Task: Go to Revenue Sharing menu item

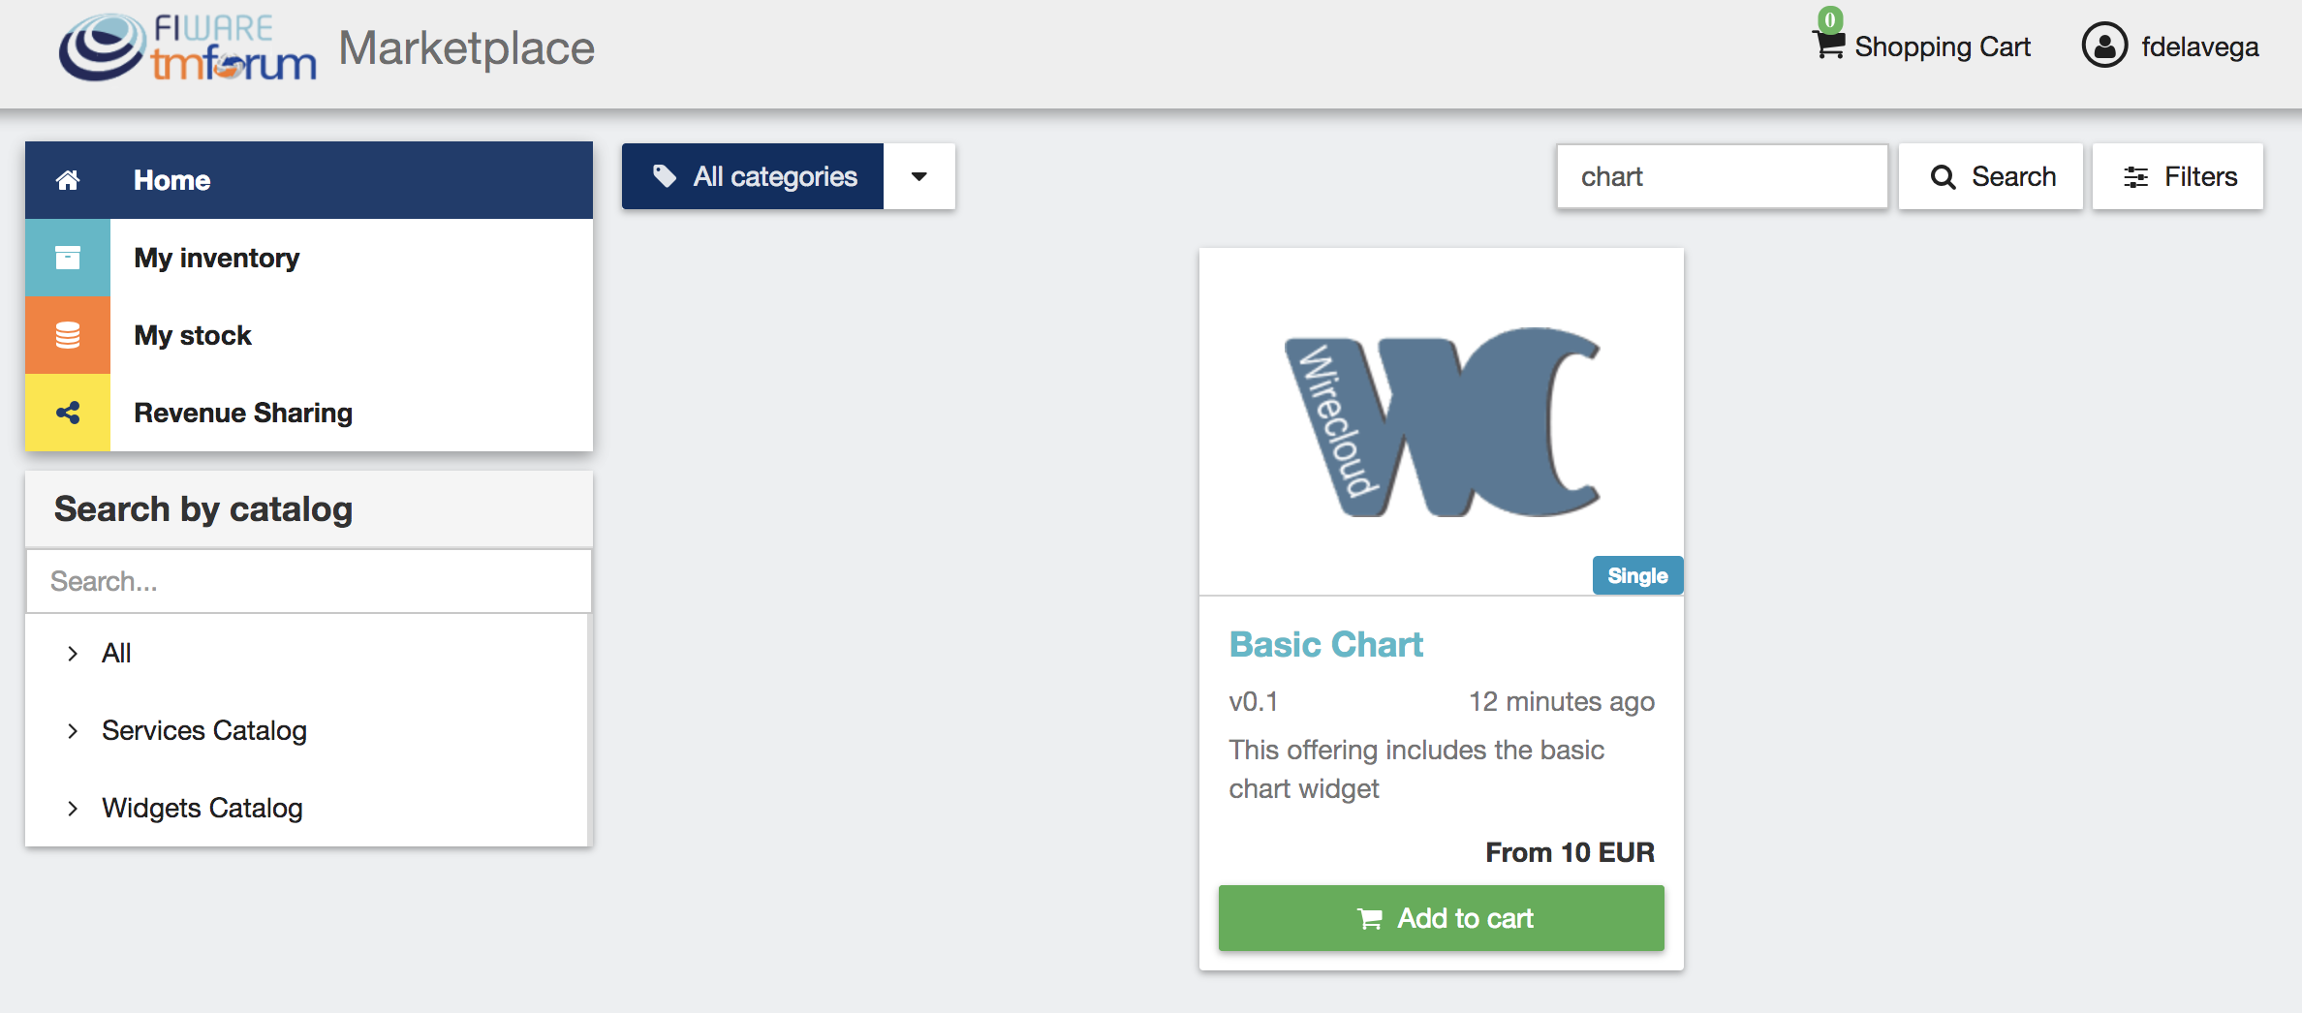Action: point(309,413)
